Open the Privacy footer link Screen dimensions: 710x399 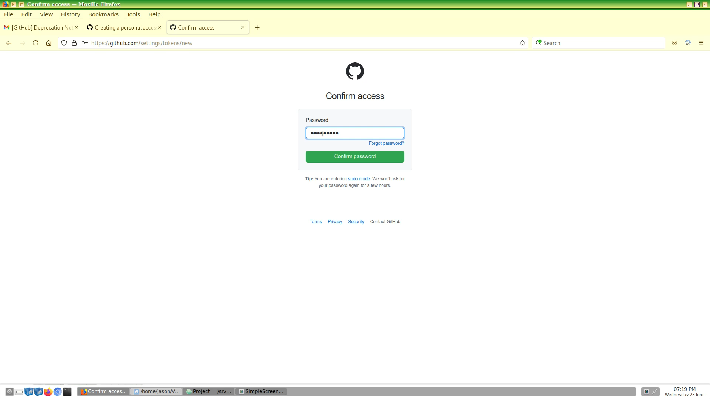335,222
